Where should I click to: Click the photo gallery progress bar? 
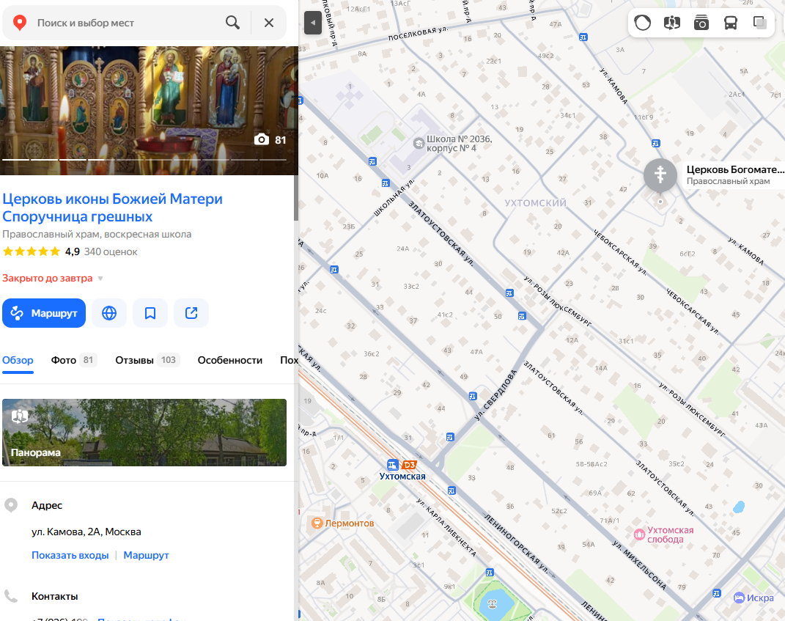(144, 160)
